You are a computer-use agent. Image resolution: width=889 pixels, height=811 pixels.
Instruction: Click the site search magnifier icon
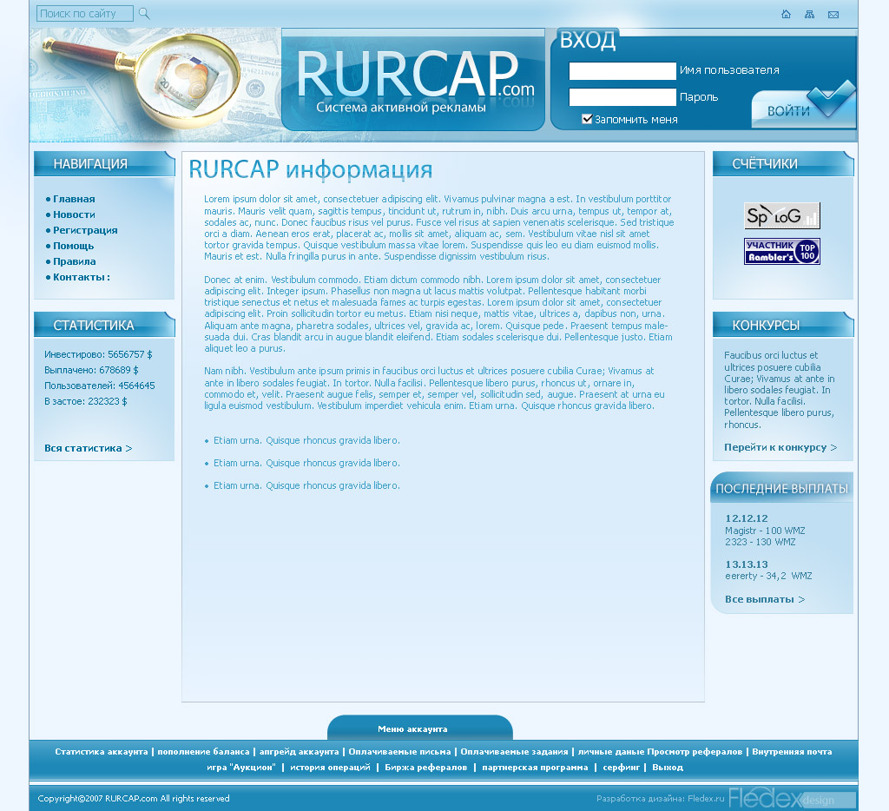pos(145,14)
